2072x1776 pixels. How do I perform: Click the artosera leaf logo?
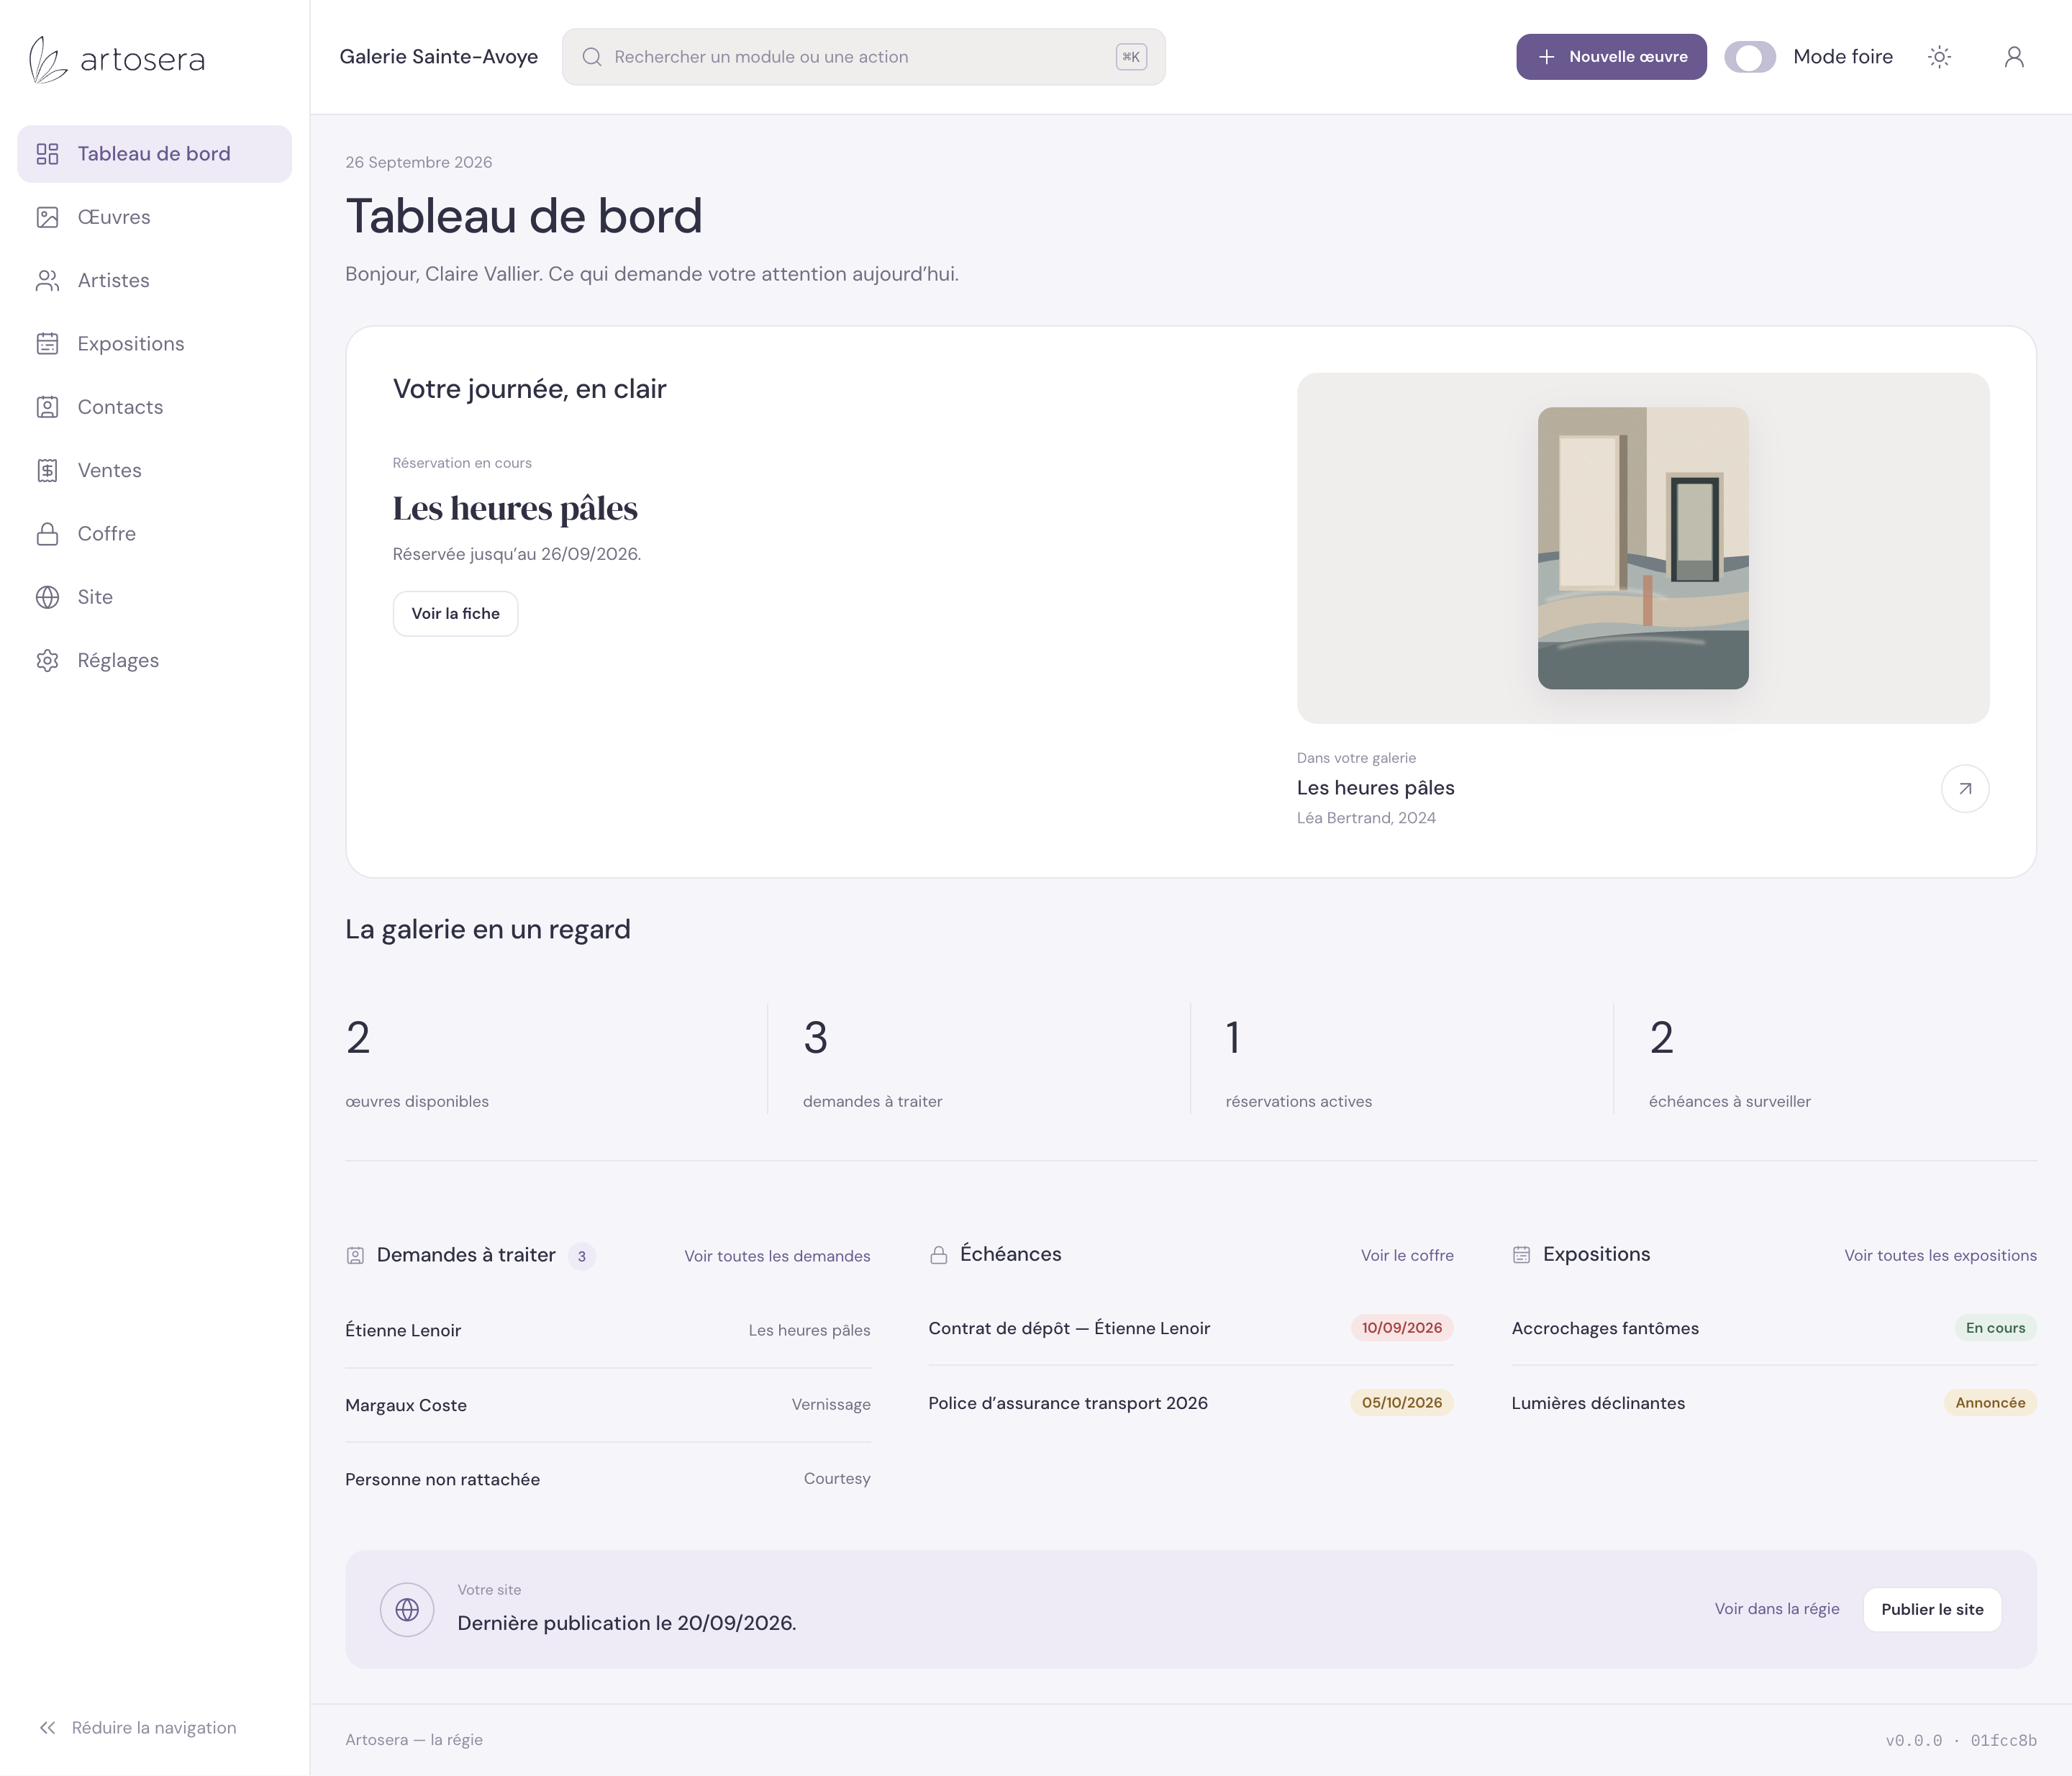point(47,59)
